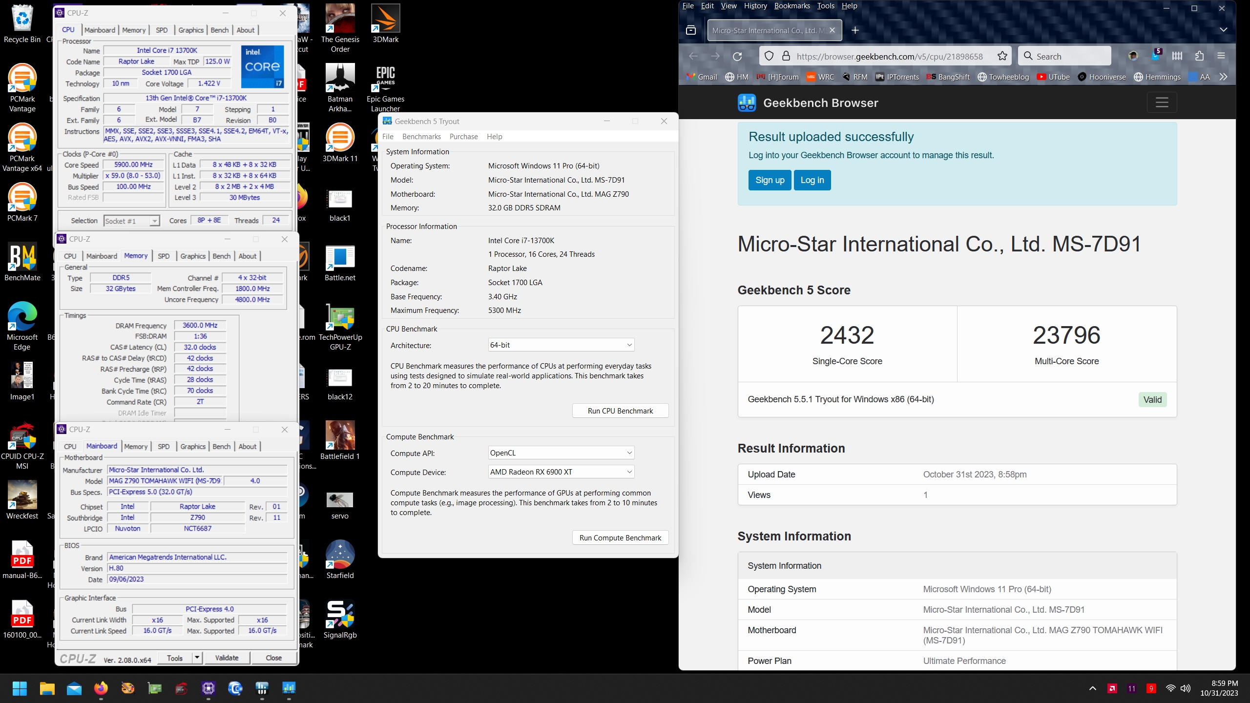This screenshot has width=1250, height=703.
Task: Launch Starfield desktop shortcut
Action: point(340,559)
